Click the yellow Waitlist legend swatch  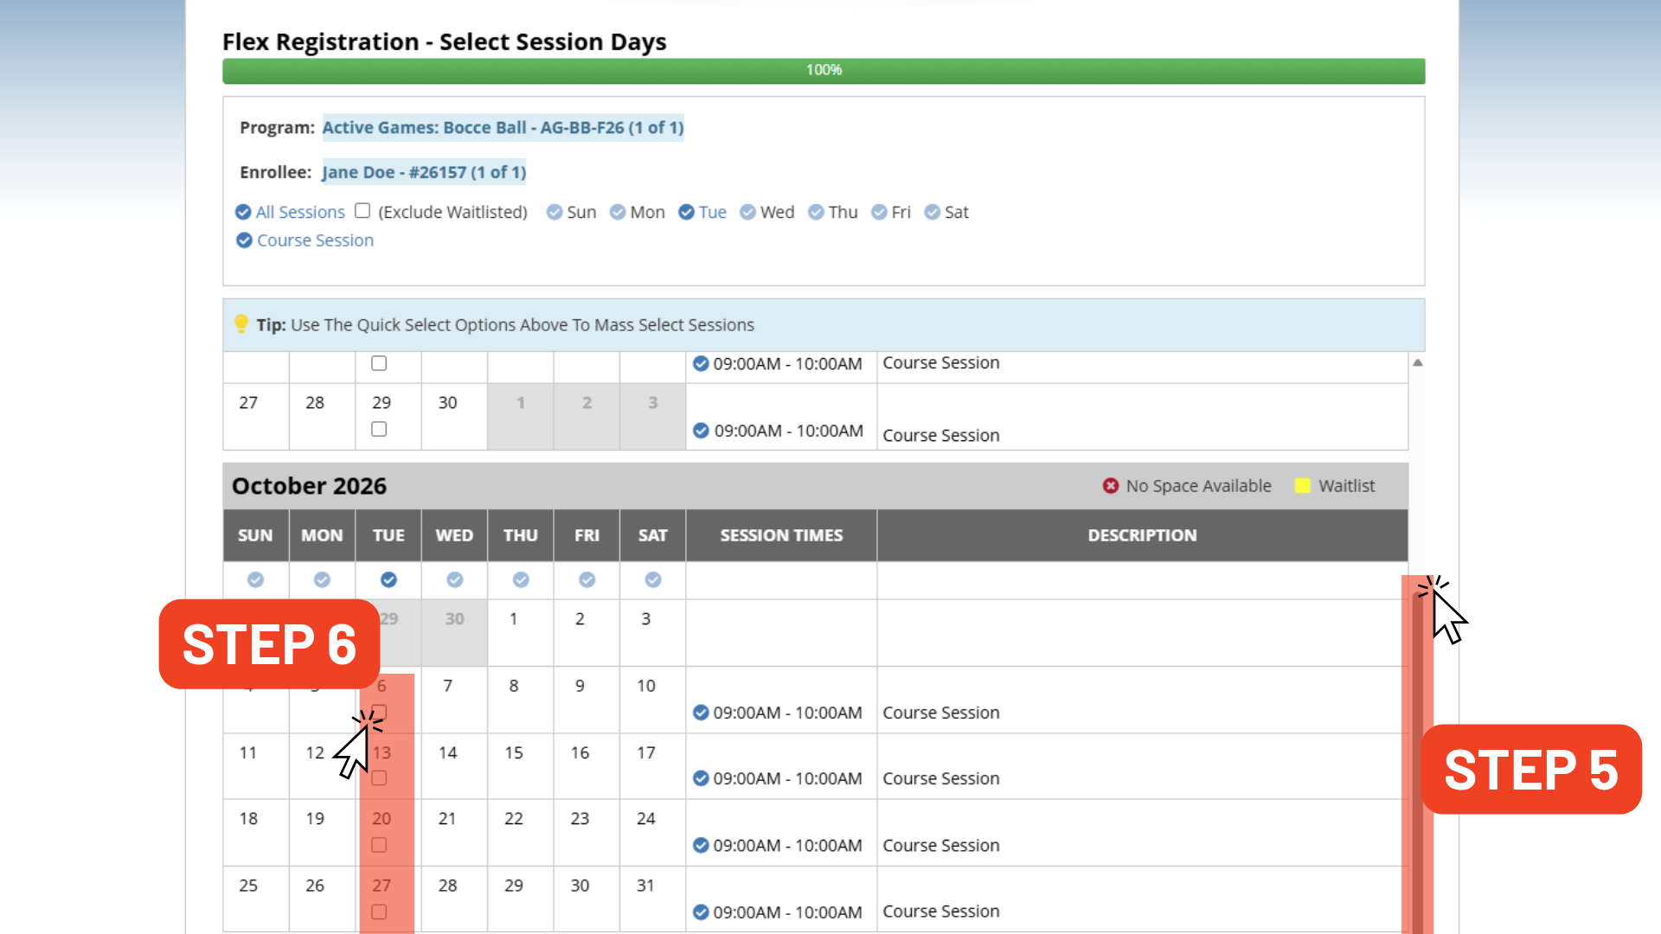(1302, 486)
